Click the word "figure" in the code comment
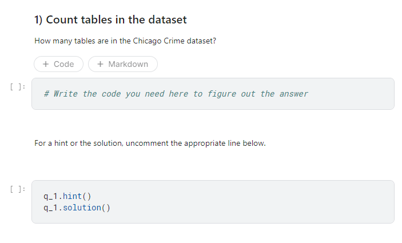Image resolution: width=402 pixels, height=243 pixels. click(224, 94)
